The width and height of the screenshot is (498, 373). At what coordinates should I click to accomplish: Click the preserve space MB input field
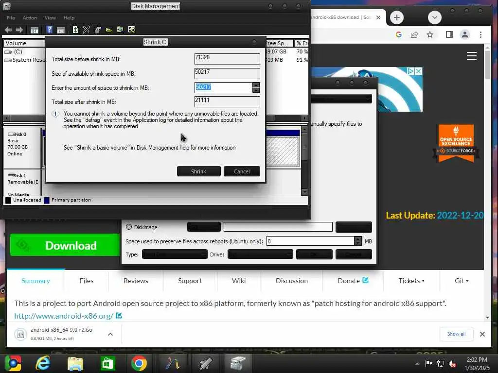pyautogui.click(x=310, y=241)
